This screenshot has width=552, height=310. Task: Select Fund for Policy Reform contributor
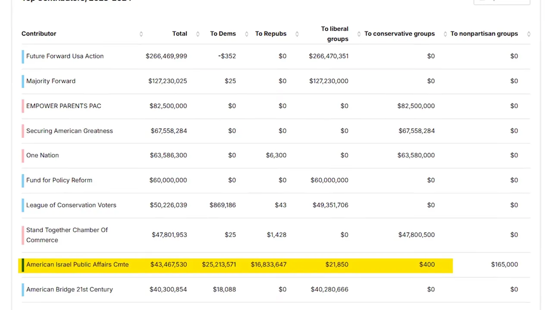click(x=59, y=180)
